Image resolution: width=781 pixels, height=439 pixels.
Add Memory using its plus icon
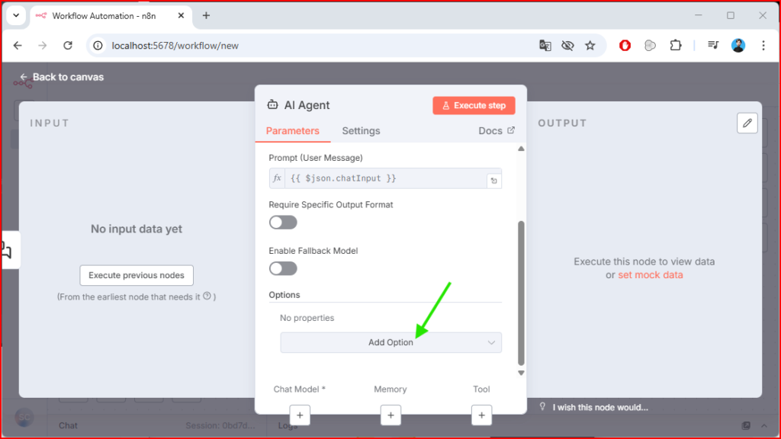tap(390, 415)
